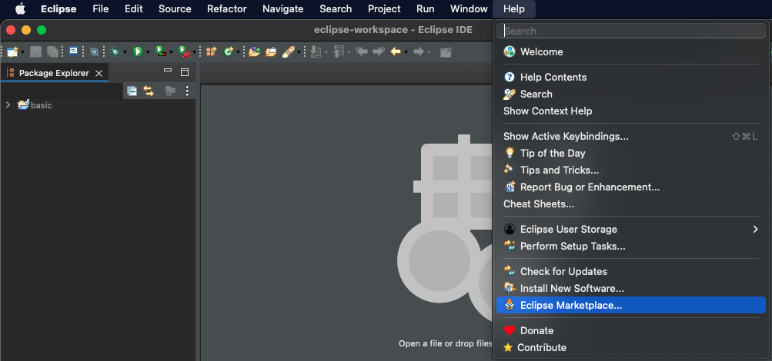This screenshot has height=361, width=772.
Task: Click the Help menu search field
Action: tap(631, 31)
